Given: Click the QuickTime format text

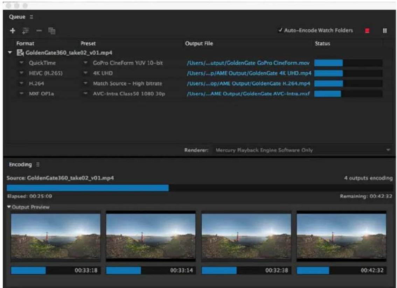Looking at the screenshot, I should (42, 63).
